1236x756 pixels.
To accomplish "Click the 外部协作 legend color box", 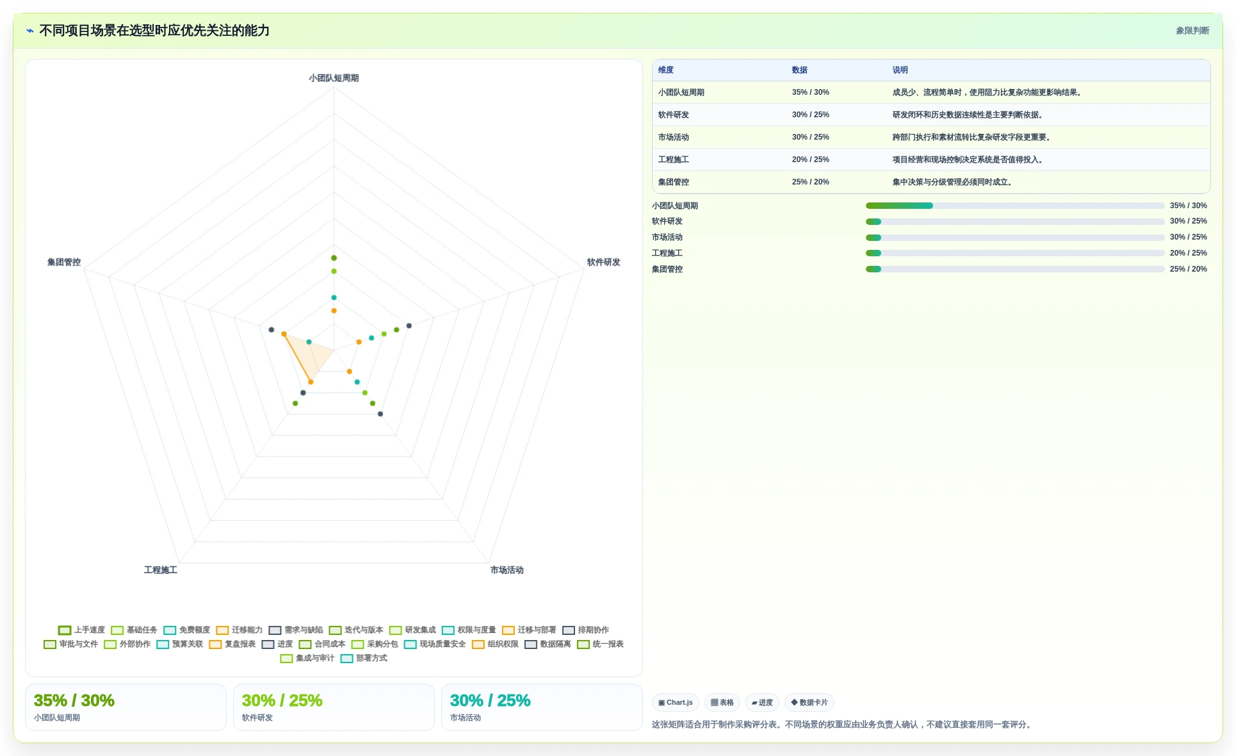I will 110,645.
